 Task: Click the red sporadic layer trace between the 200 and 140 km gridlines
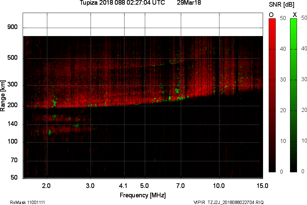(62, 119)
